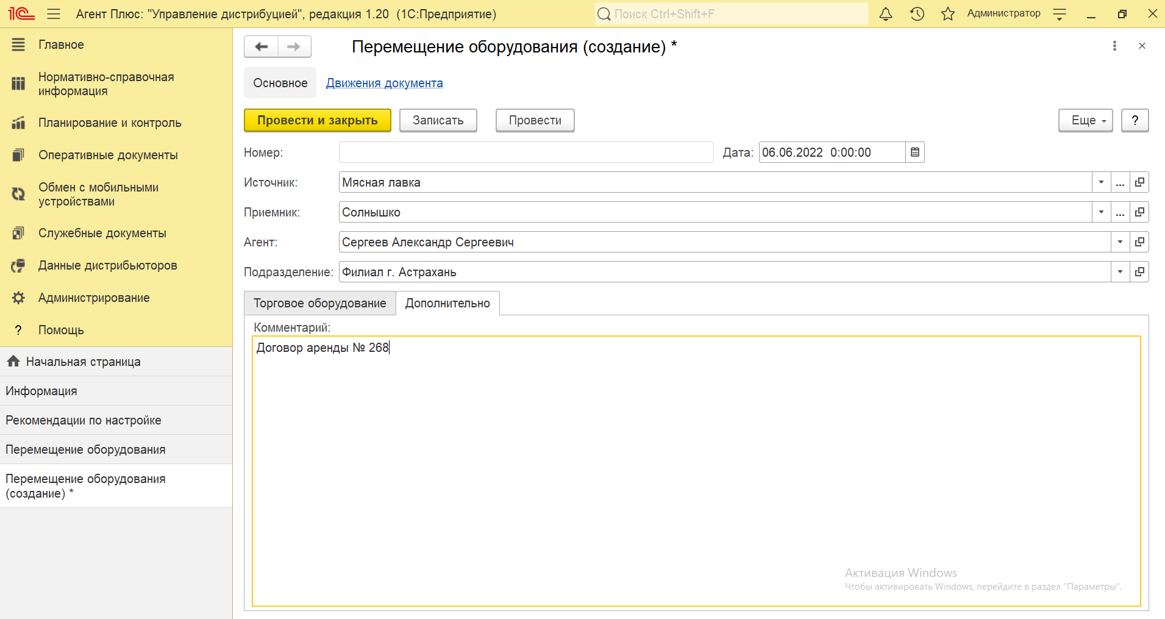The height and width of the screenshot is (619, 1165).
Task: Open the history clock icon
Action: click(x=917, y=14)
